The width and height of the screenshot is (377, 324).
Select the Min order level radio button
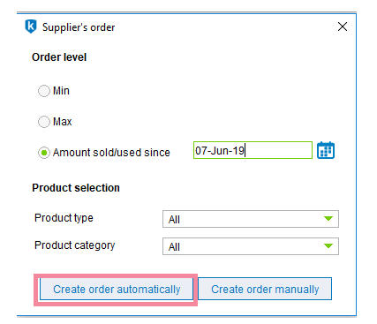point(44,91)
